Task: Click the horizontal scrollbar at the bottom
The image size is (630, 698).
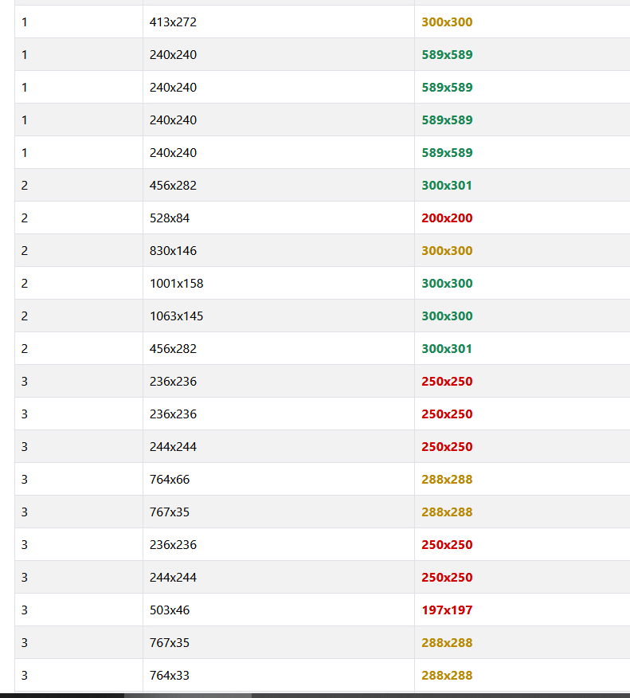Action: pyautogui.click(x=187, y=695)
